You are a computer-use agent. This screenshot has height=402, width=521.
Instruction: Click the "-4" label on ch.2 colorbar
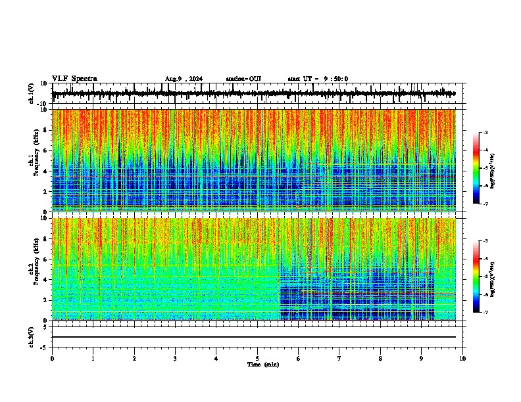485,259
